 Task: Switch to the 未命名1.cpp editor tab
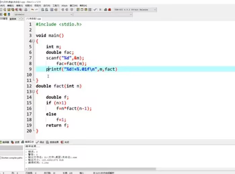click(34, 19)
